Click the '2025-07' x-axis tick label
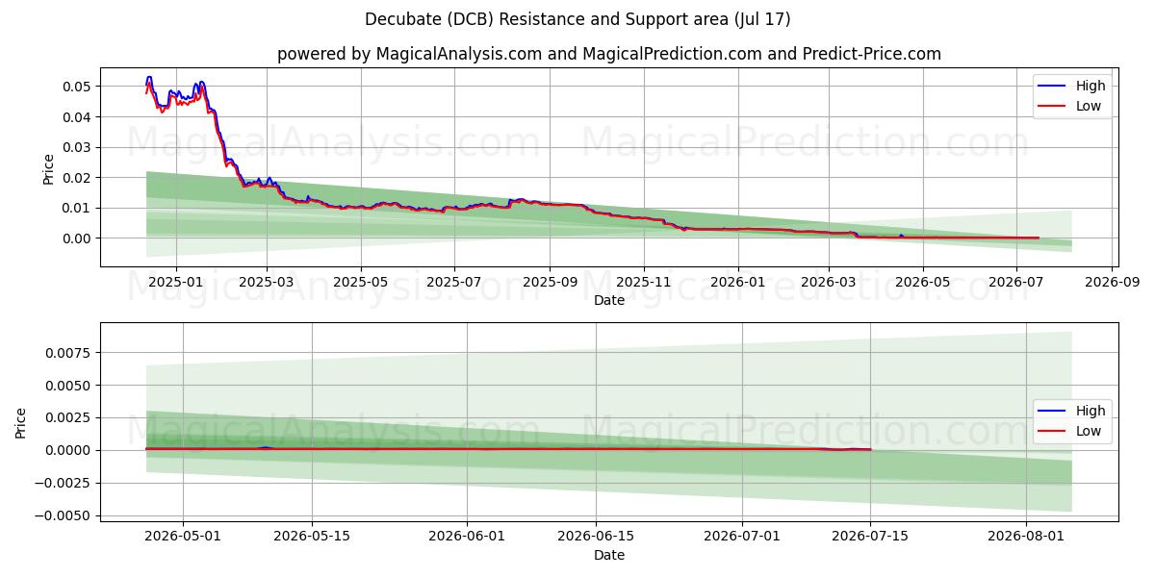 coord(454,282)
